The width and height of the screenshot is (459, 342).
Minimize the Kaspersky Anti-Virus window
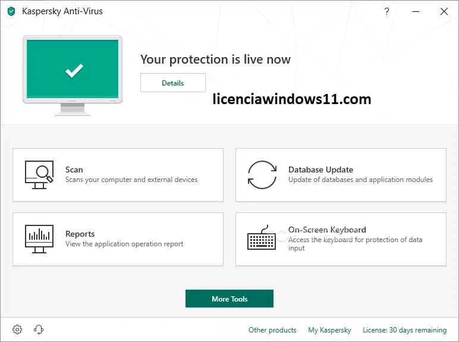pos(416,11)
